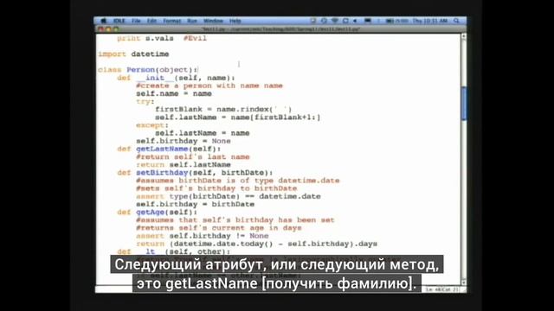This screenshot has height=311, width=554.
Task: Click comment '#assumes birthDate is of type datetime.date'
Action: pyautogui.click(x=238, y=181)
